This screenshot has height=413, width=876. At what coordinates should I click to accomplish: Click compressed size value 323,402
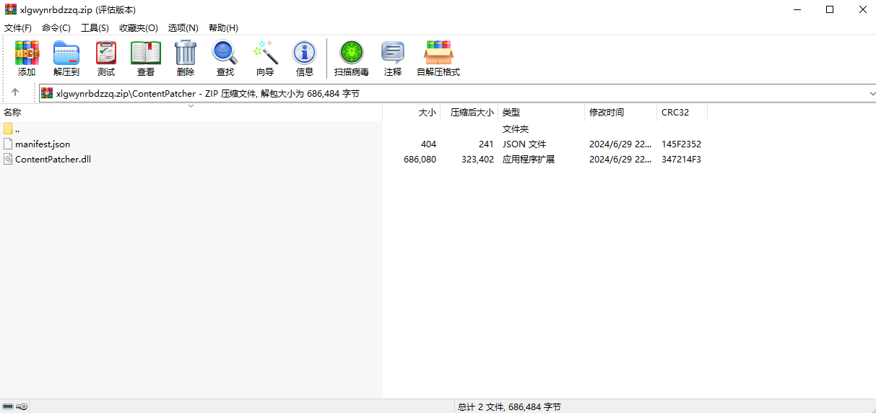coord(477,159)
